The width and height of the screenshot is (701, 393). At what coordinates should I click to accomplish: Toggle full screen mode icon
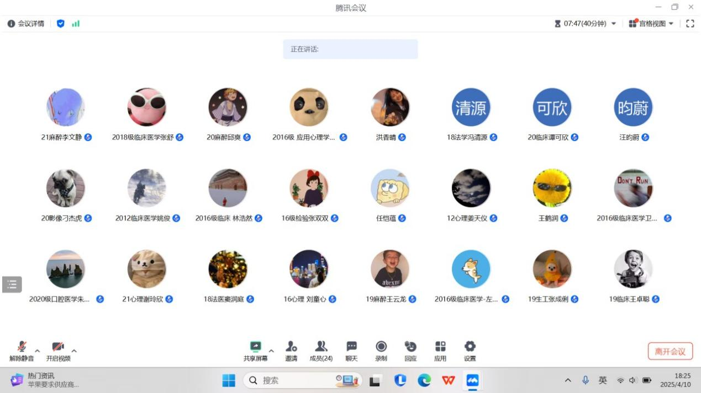click(x=690, y=24)
